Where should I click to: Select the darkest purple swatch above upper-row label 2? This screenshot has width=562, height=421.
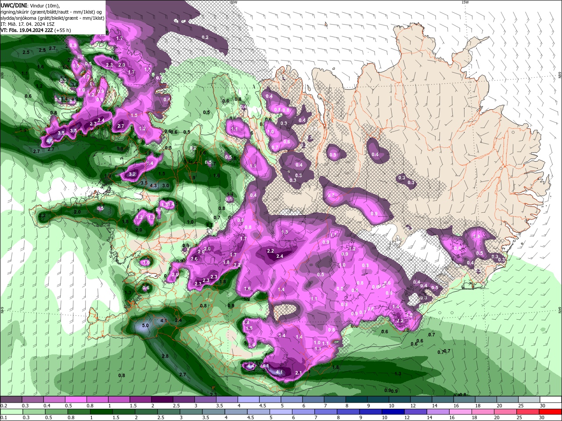tap(162, 400)
